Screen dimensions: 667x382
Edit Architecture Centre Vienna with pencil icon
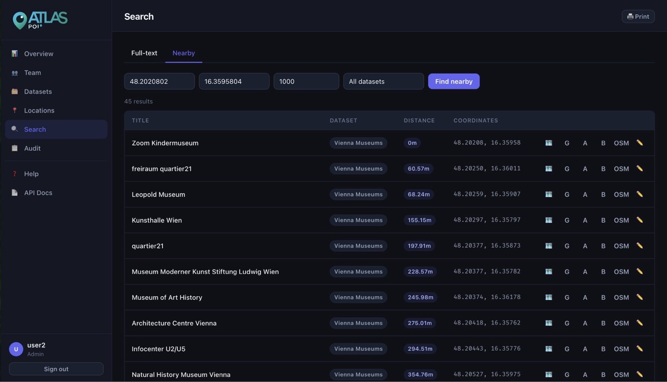639,323
